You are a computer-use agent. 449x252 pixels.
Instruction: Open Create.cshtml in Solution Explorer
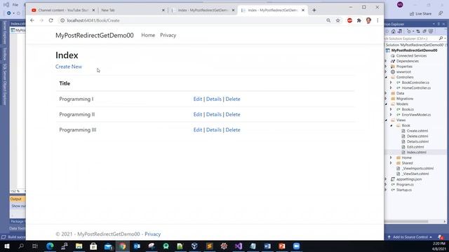point(417,131)
